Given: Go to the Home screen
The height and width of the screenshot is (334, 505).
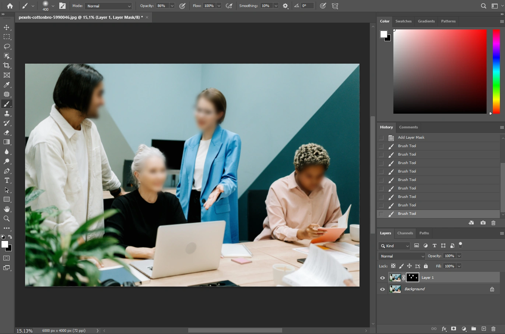Looking at the screenshot, I should tap(10, 6).
